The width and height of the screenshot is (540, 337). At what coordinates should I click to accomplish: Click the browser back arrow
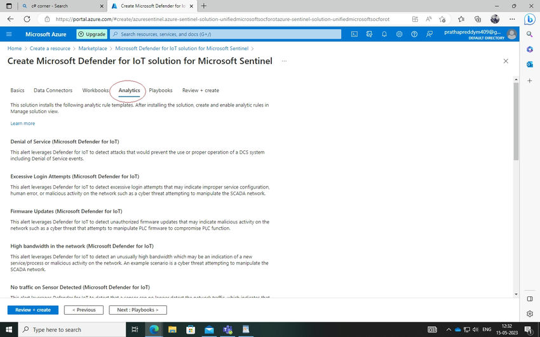coord(10,19)
